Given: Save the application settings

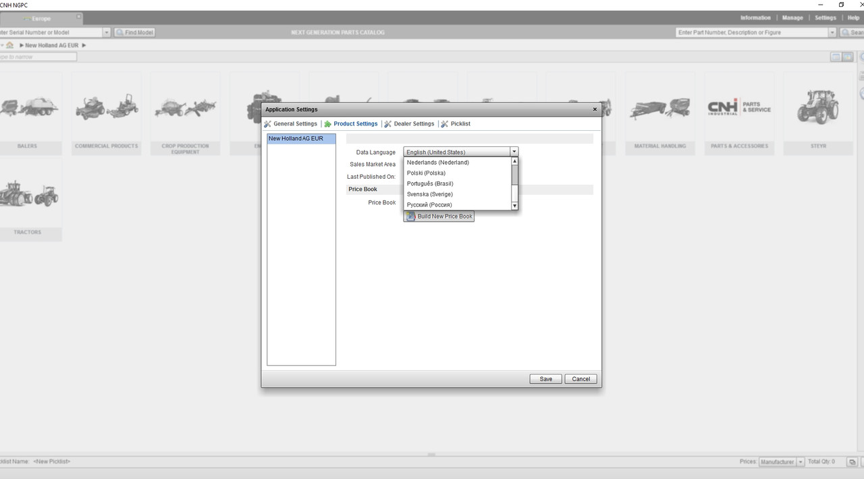Looking at the screenshot, I should [546, 379].
